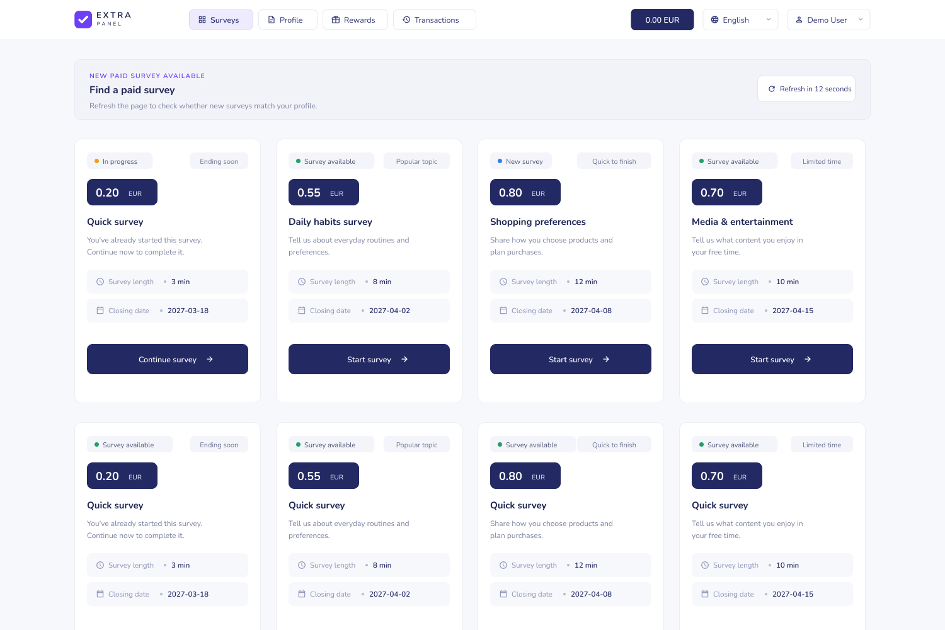Click the arrow icon on Daily habits Start survey
945x630 pixels.
[x=404, y=359]
